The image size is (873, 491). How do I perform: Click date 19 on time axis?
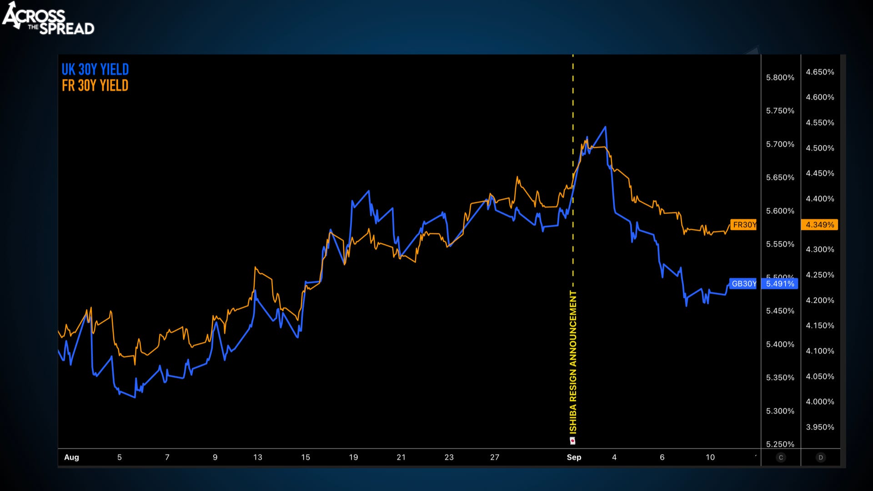353,457
